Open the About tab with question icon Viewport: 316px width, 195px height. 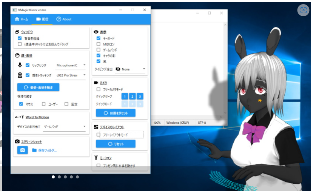point(64,19)
